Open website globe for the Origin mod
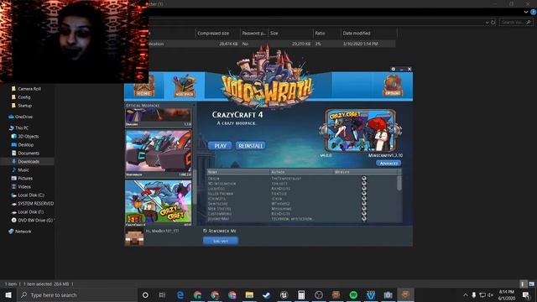The image size is (537, 302). click(x=364, y=179)
